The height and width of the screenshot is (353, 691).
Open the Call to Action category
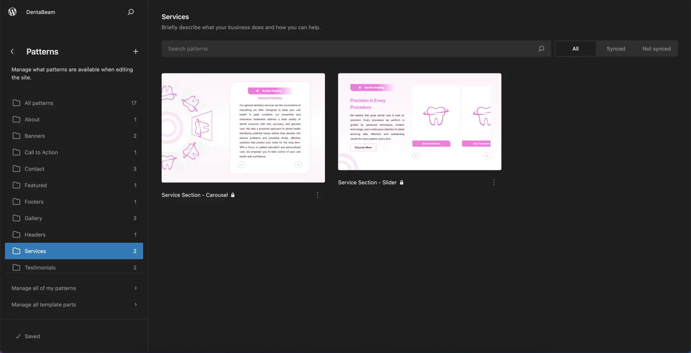pyautogui.click(x=74, y=152)
